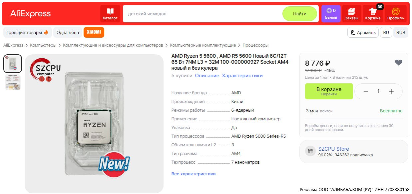Viewport: 412px width, 194px height.
Task: Open the Заказы orders icon
Action: click(x=351, y=14)
